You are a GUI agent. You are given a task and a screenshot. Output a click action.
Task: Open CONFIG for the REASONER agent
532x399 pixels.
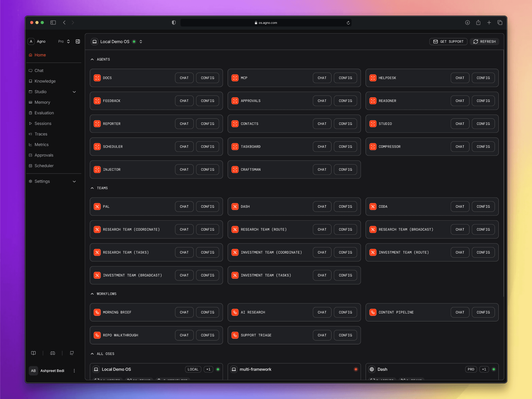pyautogui.click(x=483, y=101)
